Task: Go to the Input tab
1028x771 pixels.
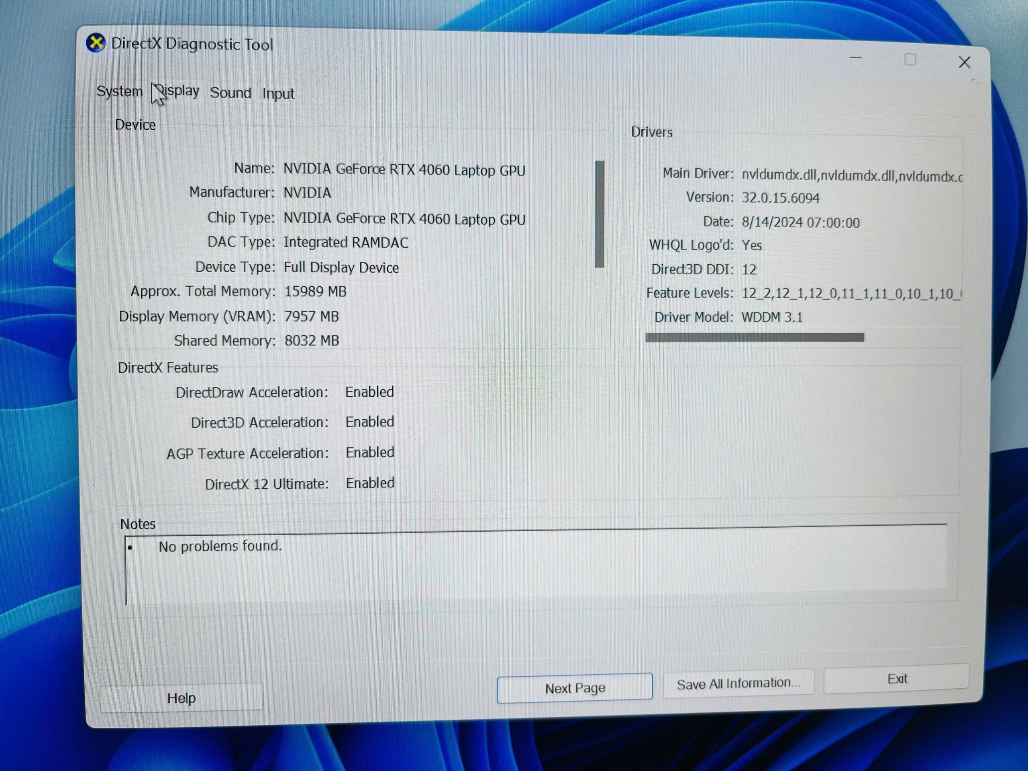Action: coord(278,94)
